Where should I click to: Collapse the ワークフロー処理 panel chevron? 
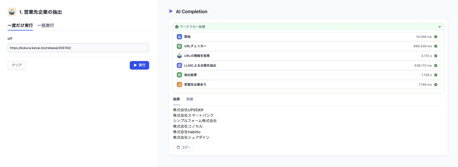click(x=439, y=27)
